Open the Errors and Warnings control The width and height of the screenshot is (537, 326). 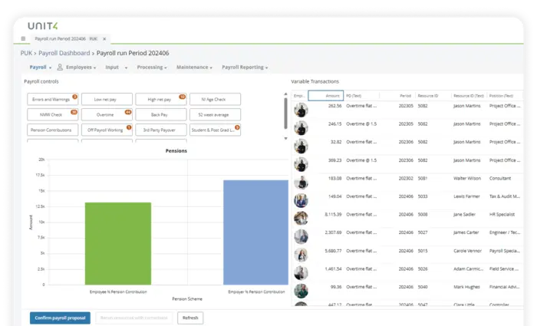(52, 99)
